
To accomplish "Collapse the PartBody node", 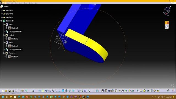I will point(1,21).
